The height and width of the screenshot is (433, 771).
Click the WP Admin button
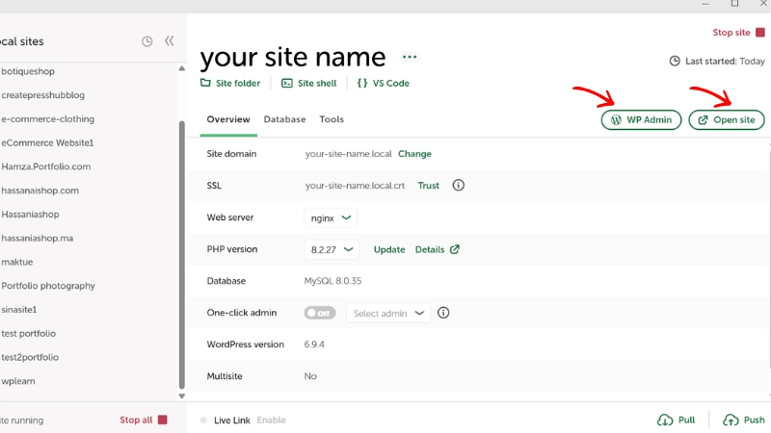pos(641,119)
